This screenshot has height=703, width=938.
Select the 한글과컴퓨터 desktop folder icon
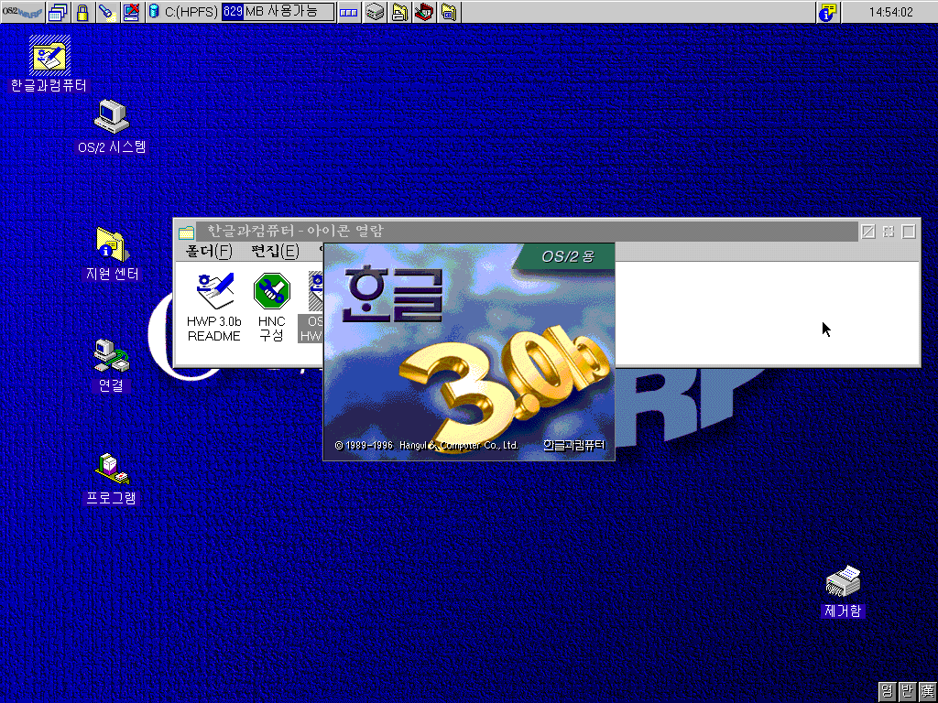click(x=49, y=63)
